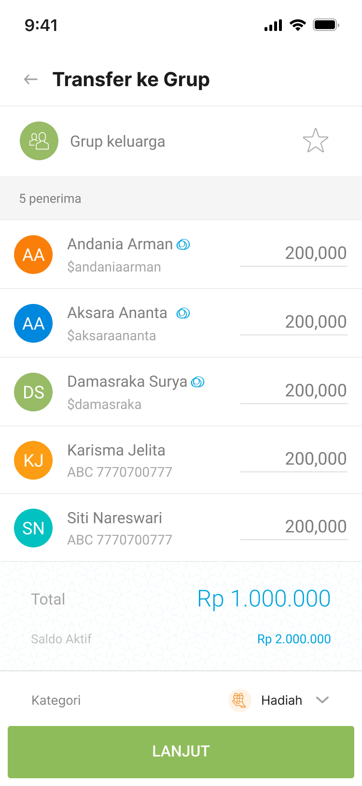Tap the SN avatar for Siti Nareswari
The width and height of the screenshot is (362, 786).
click(33, 528)
